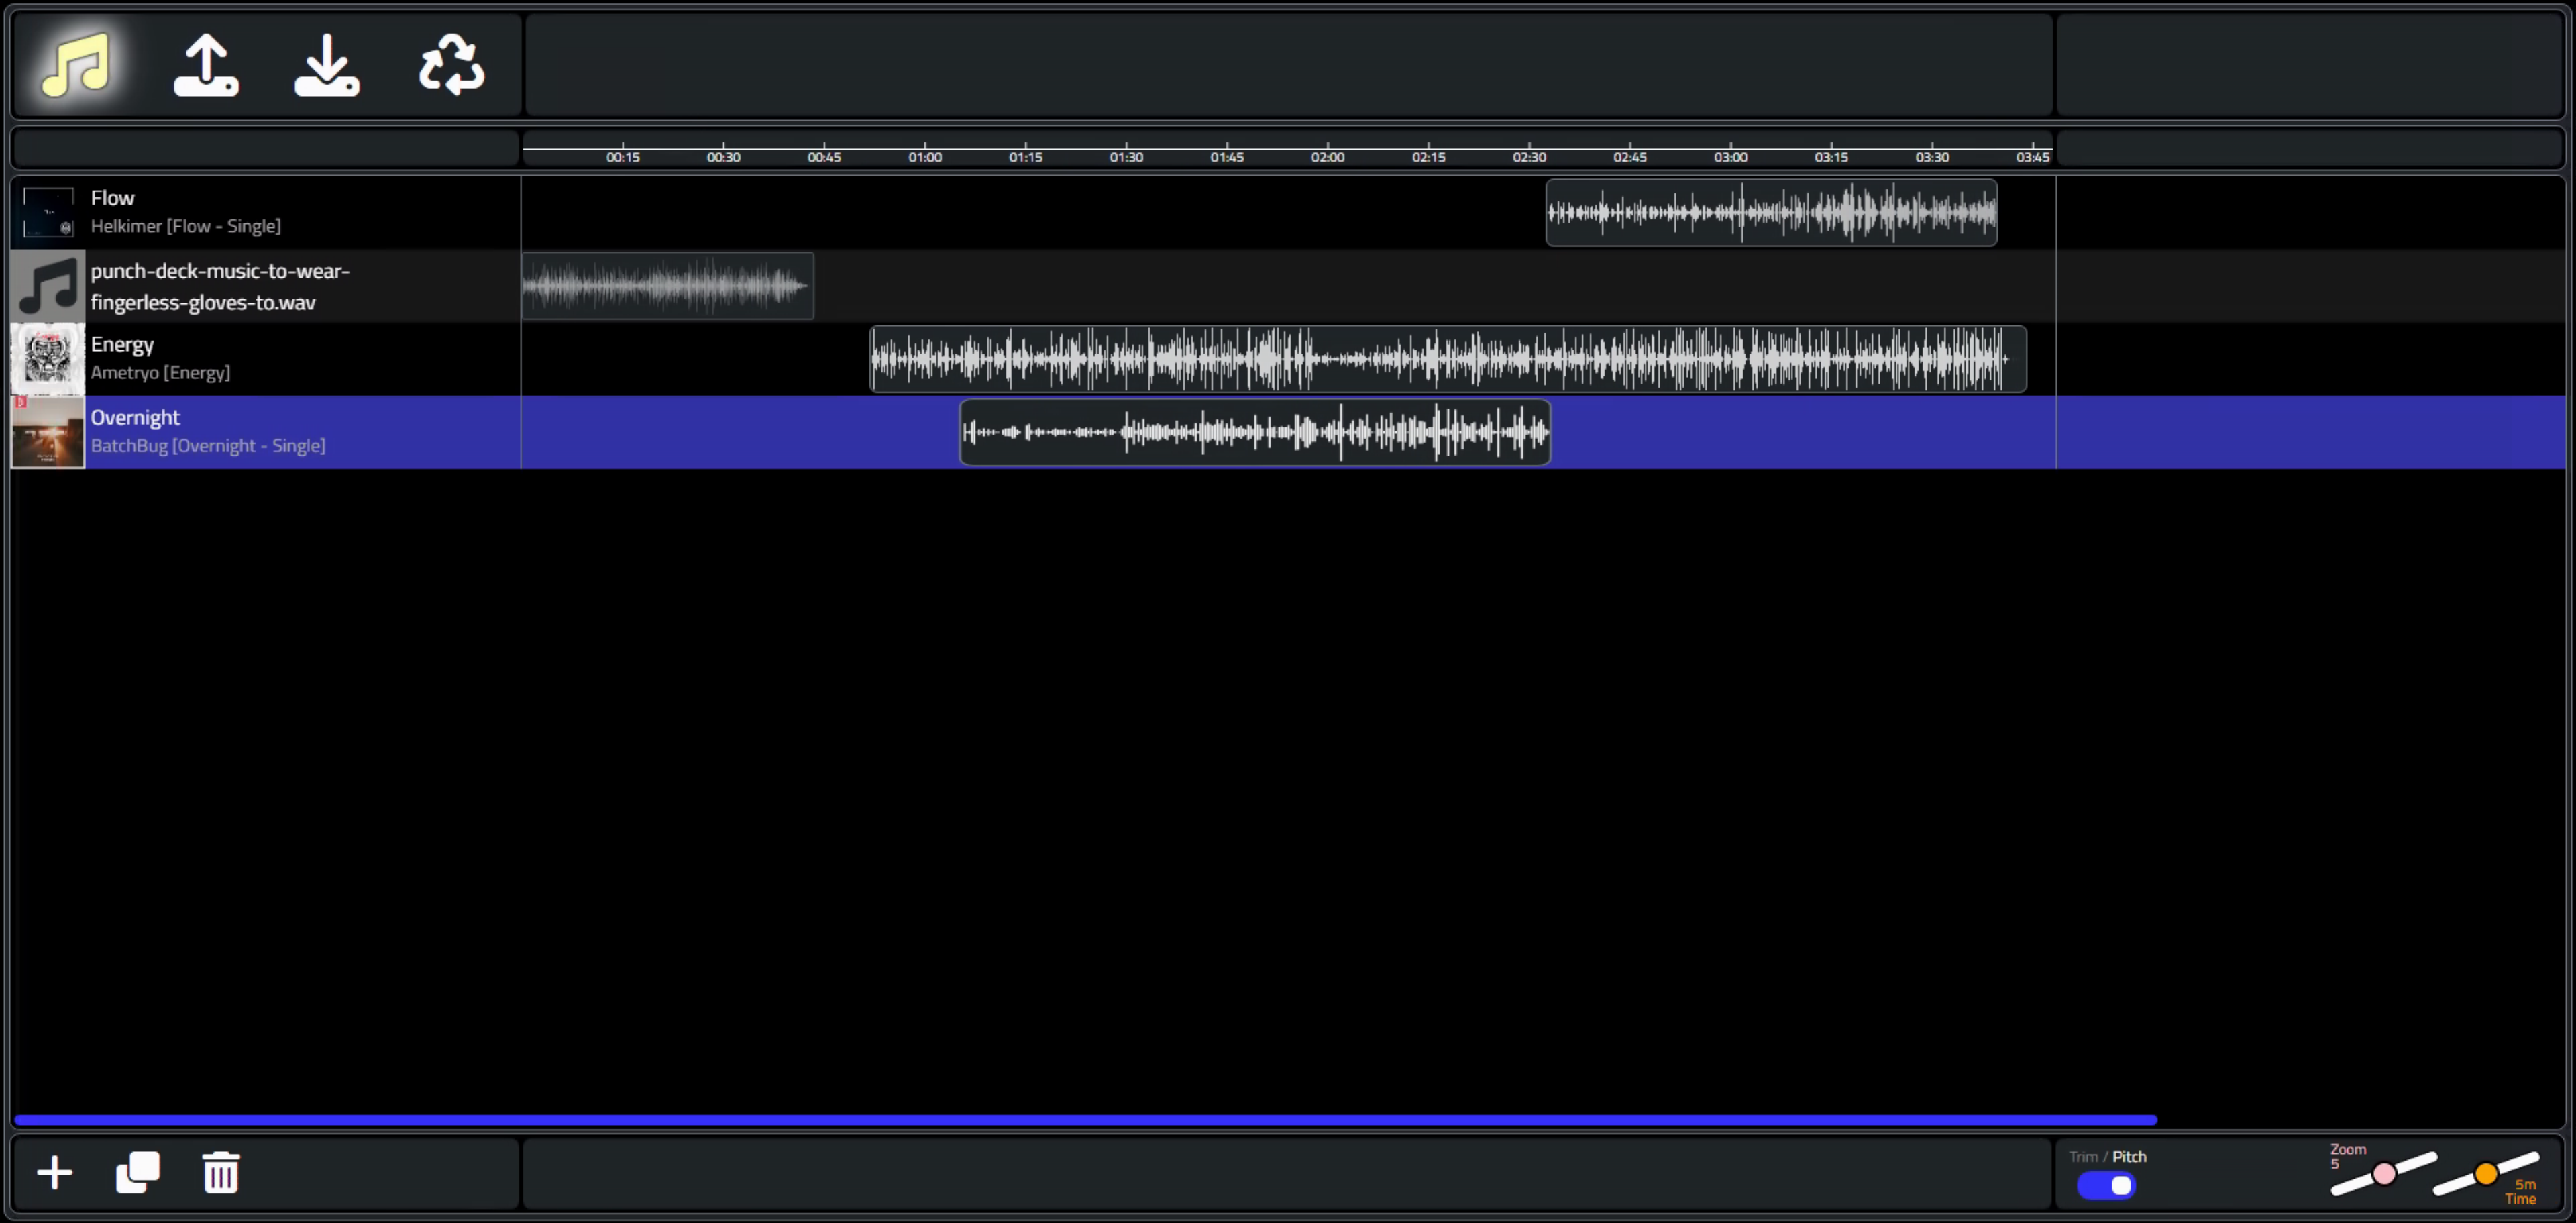Click the punch-deck music note icon

point(48,286)
